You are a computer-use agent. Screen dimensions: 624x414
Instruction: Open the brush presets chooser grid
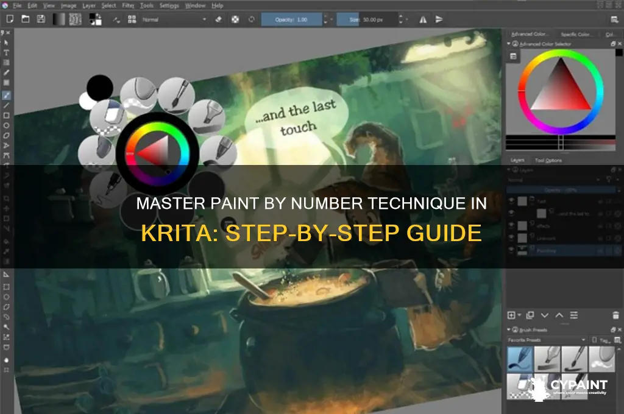tap(132, 19)
